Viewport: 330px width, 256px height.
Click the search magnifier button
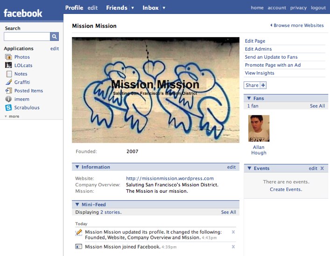click(x=54, y=36)
